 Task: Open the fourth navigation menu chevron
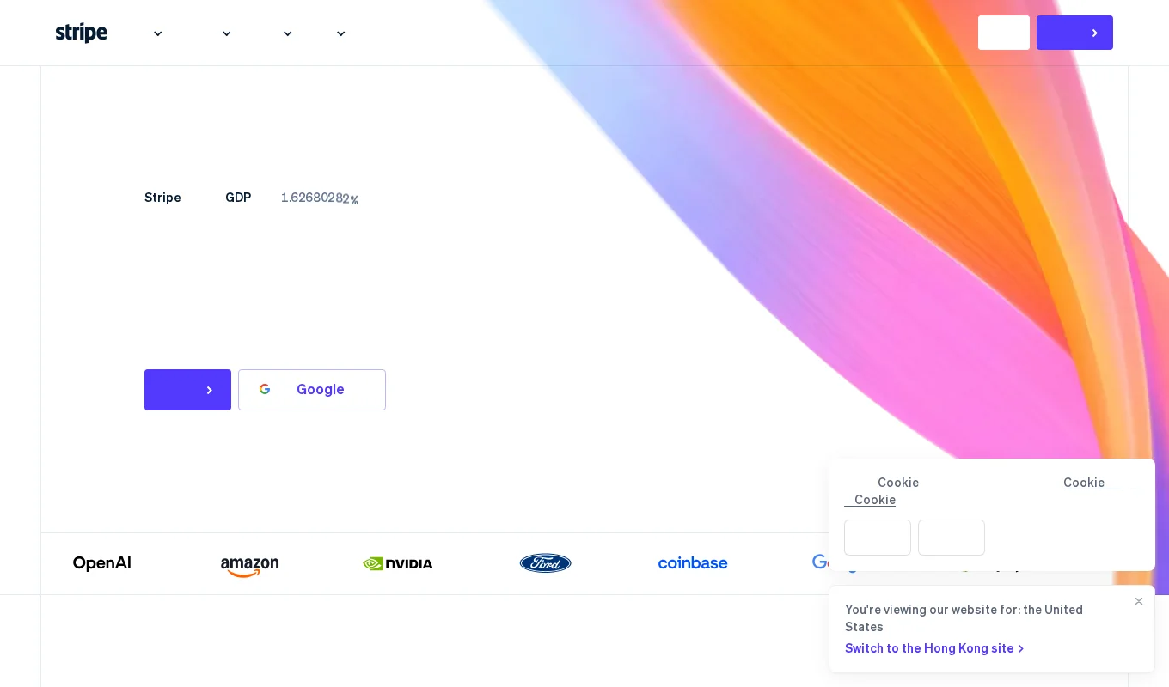[340, 33]
